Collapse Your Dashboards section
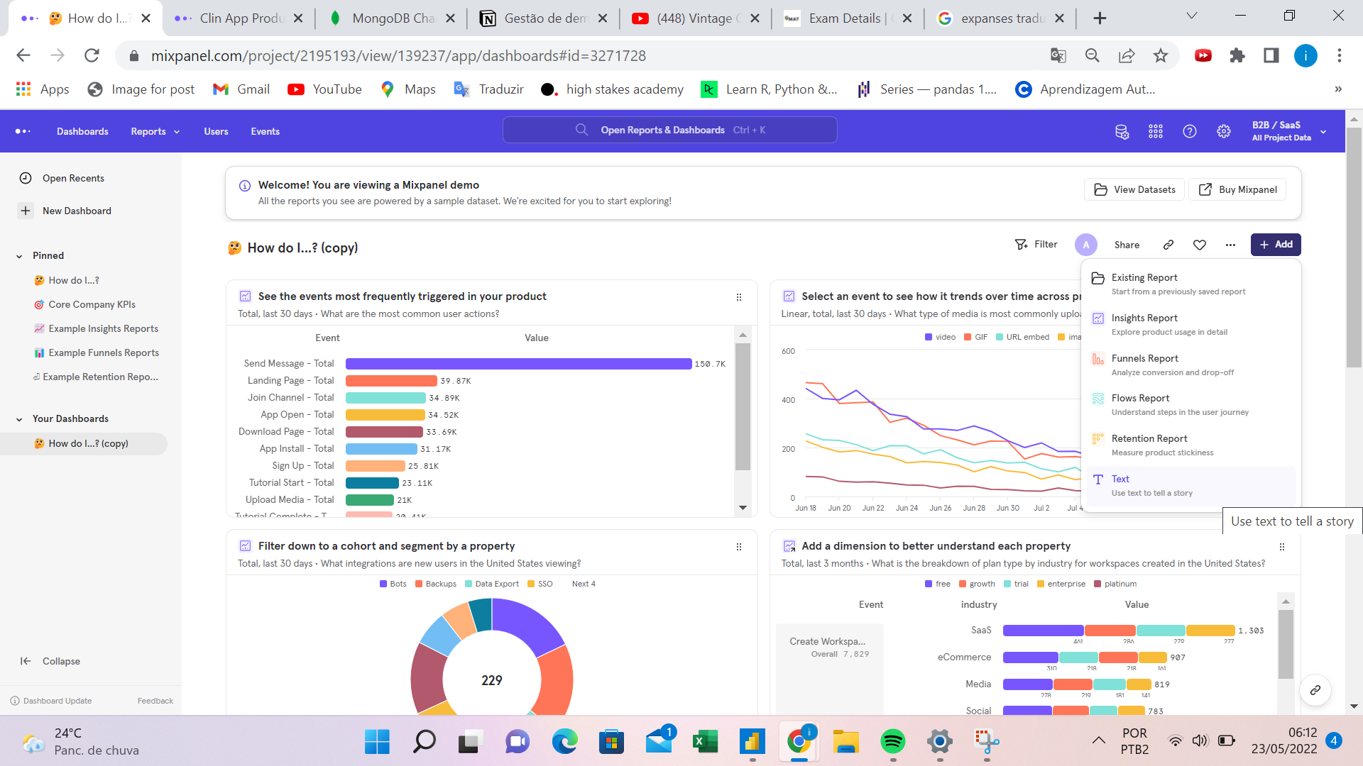The width and height of the screenshot is (1363, 766). pyautogui.click(x=19, y=419)
